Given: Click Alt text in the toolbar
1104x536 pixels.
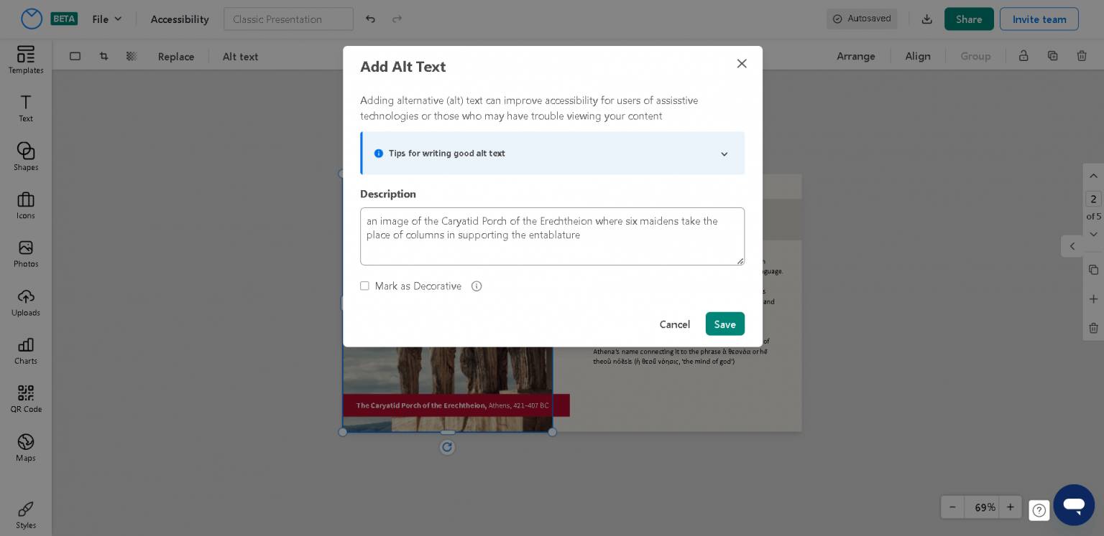Looking at the screenshot, I should pos(240,56).
